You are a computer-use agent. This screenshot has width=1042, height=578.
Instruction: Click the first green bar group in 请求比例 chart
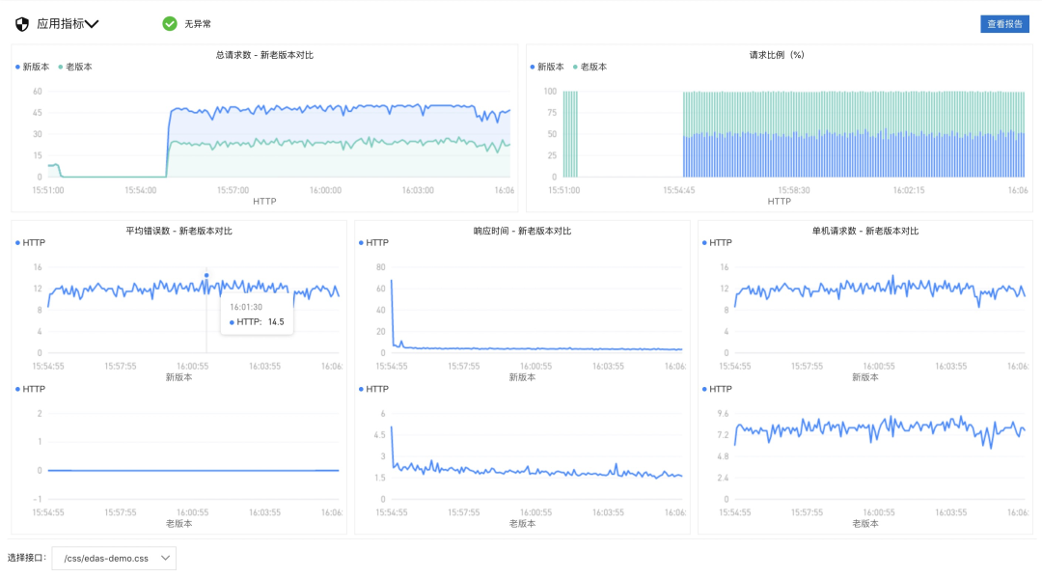[x=570, y=134]
